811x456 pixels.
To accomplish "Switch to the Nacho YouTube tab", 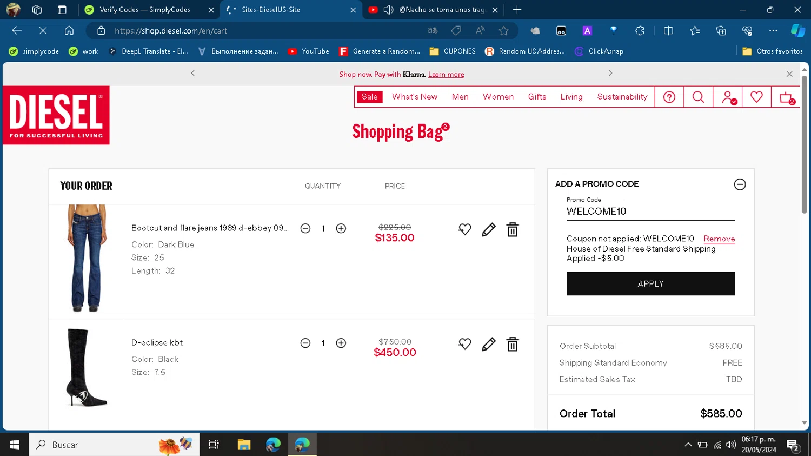I will coord(433,10).
